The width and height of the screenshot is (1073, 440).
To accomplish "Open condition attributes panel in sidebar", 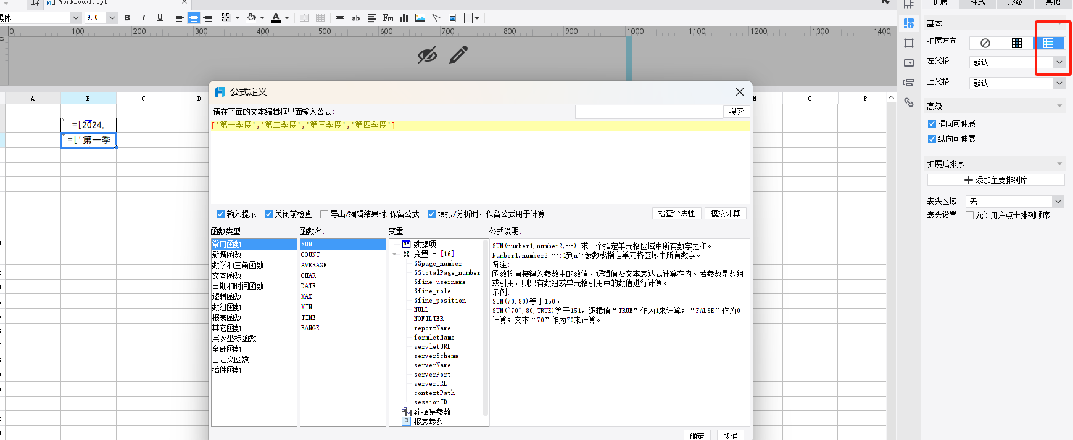I will (x=909, y=83).
